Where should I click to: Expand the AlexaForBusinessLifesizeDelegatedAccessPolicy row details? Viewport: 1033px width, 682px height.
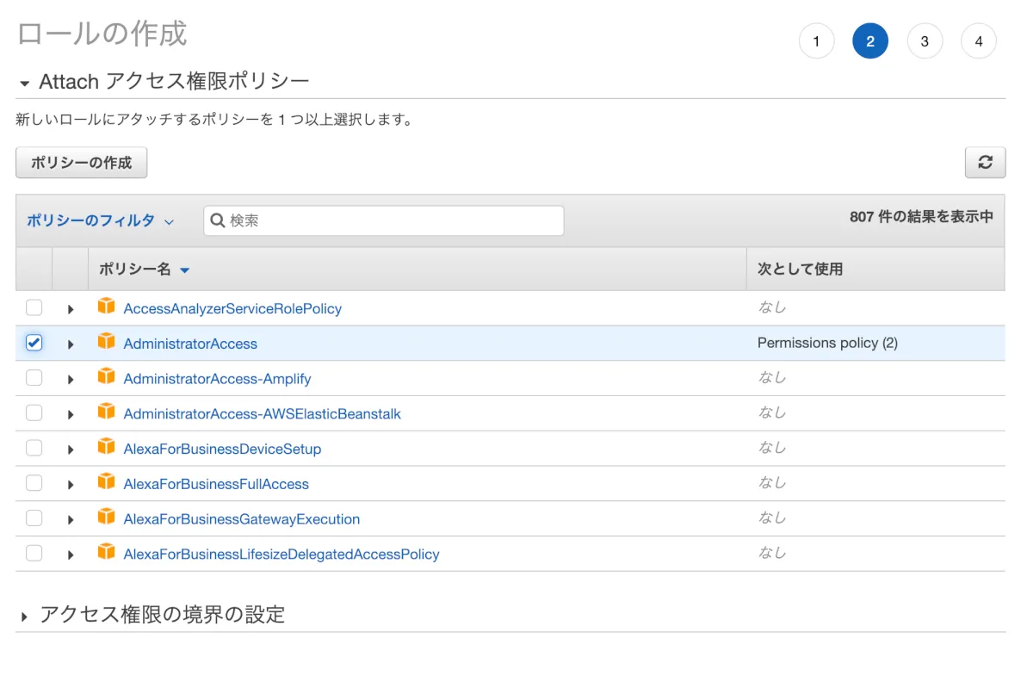pyautogui.click(x=71, y=555)
